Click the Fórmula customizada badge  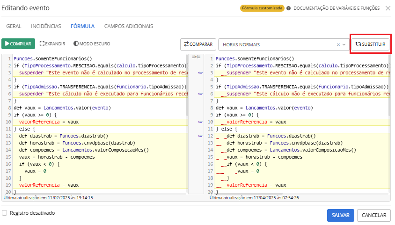[x=262, y=8]
